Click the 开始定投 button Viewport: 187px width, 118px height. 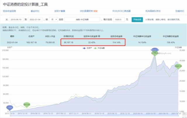point(137,20)
